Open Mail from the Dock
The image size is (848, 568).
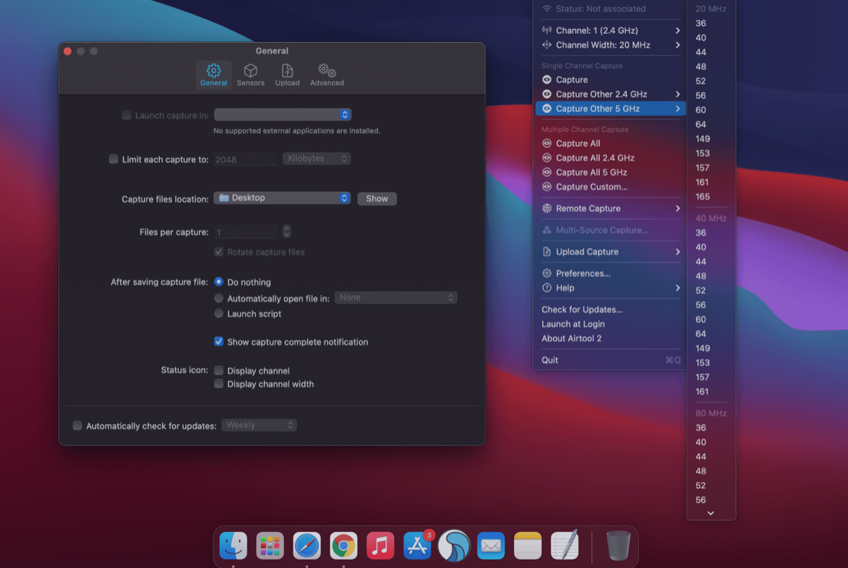pyautogui.click(x=491, y=546)
